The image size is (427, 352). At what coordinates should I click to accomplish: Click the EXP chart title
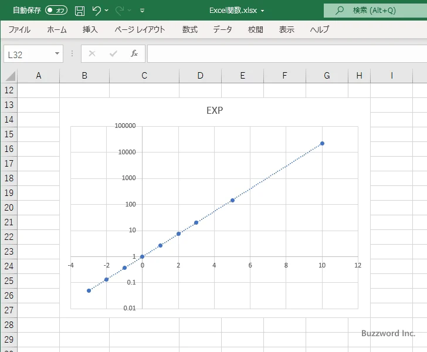point(215,110)
